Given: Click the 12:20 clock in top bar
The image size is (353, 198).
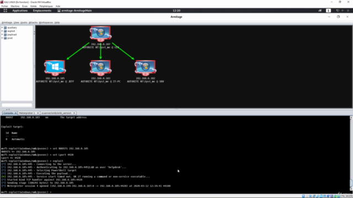Looking at the screenshot, I should click(176, 10).
